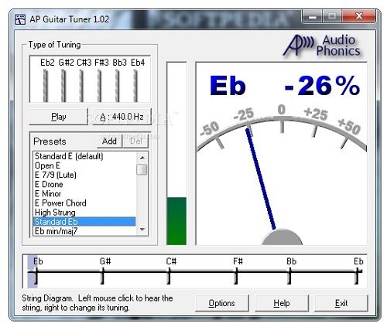Open the A : 440.0 Hz reference setting
The width and height of the screenshot is (387, 327).
pyautogui.click(x=122, y=117)
